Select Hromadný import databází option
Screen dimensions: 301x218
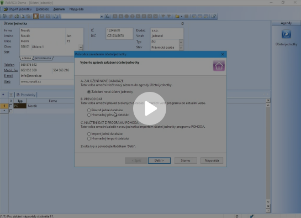(89, 139)
